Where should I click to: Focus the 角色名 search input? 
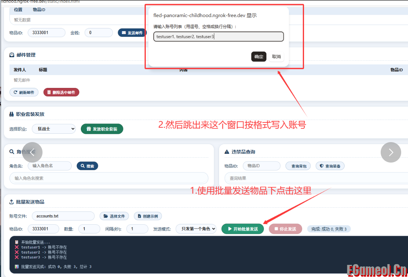click(x=50, y=166)
